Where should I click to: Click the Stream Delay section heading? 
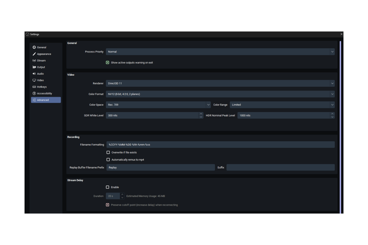coord(75,180)
